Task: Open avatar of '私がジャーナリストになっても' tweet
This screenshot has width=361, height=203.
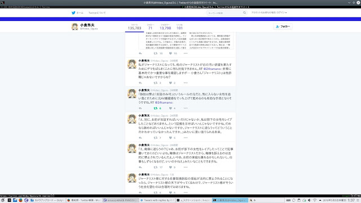Action: (x=132, y=64)
